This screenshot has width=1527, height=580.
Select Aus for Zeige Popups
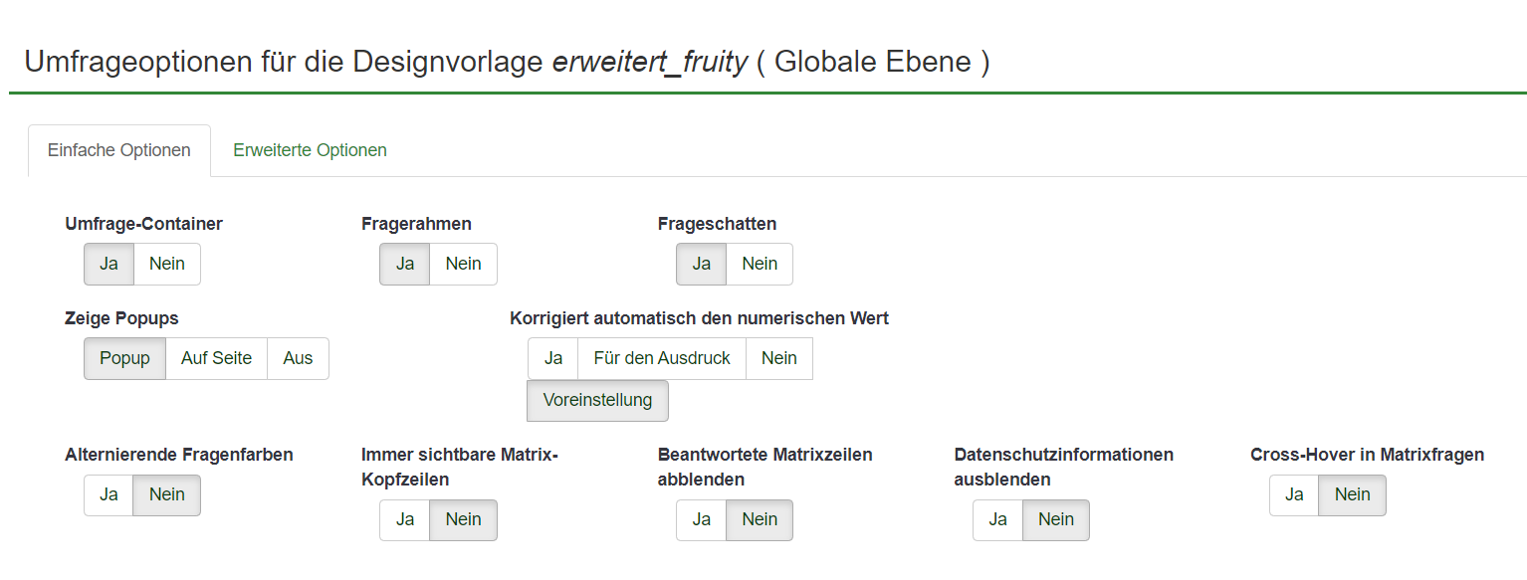pyautogui.click(x=298, y=358)
